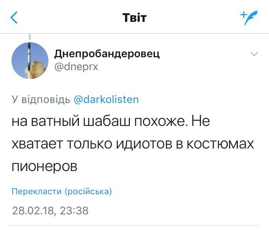Tap the Твіт header title
The height and width of the screenshot is (234, 269).
[x=134, y=17]
